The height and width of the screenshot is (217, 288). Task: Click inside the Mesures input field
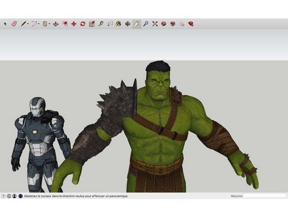pos(265,196)
